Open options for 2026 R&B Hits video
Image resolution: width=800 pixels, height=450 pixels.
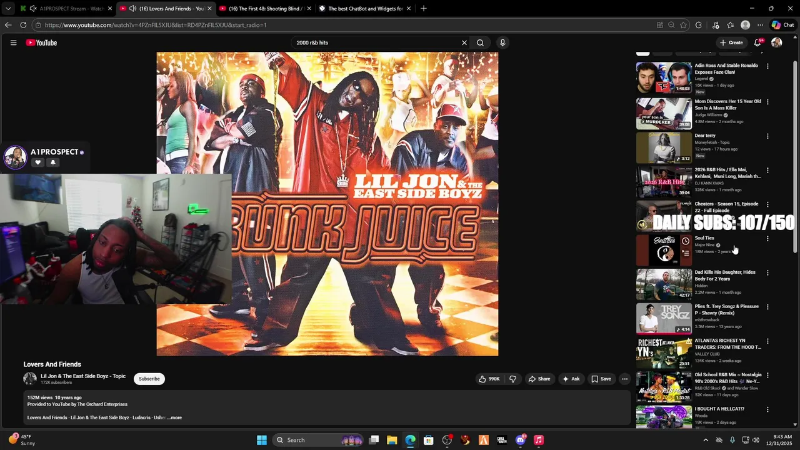click(767, 170)
